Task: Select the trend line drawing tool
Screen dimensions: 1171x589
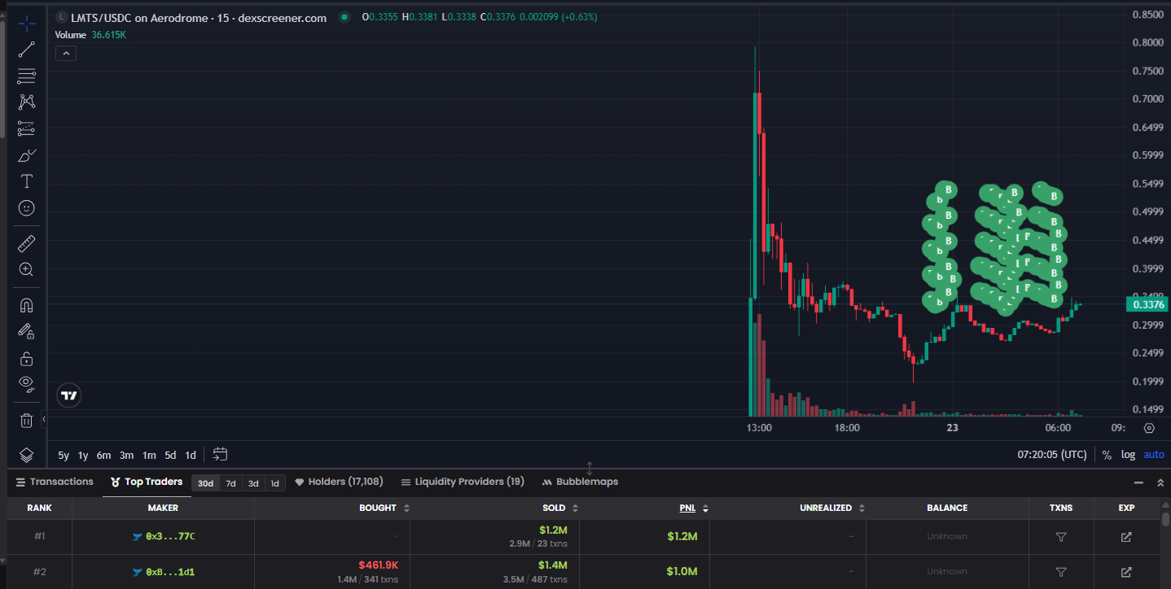Action: tap(26, 49)
